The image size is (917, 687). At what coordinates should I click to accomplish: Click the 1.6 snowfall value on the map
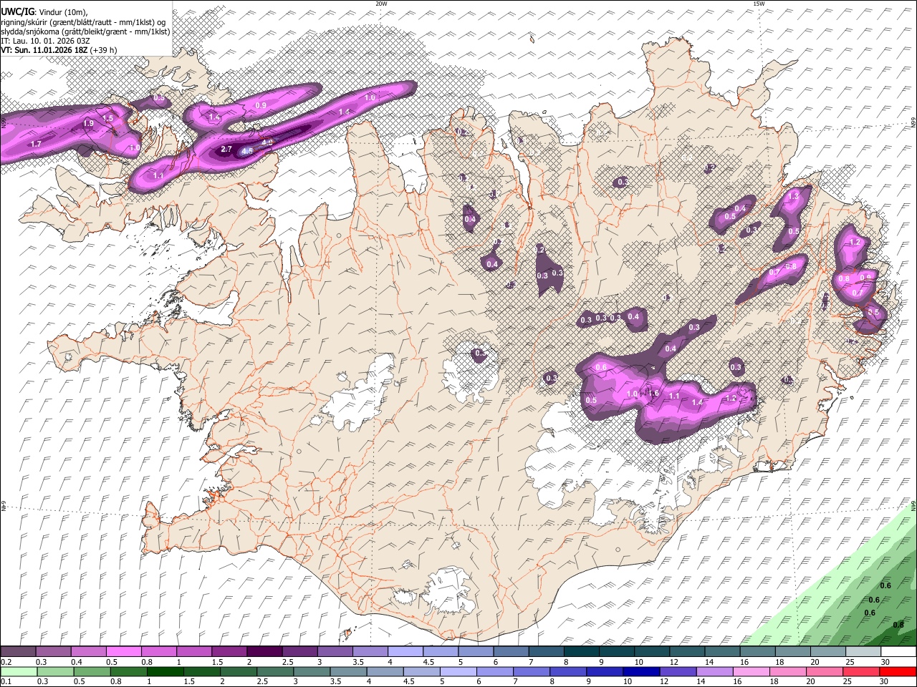pos(653,393)
